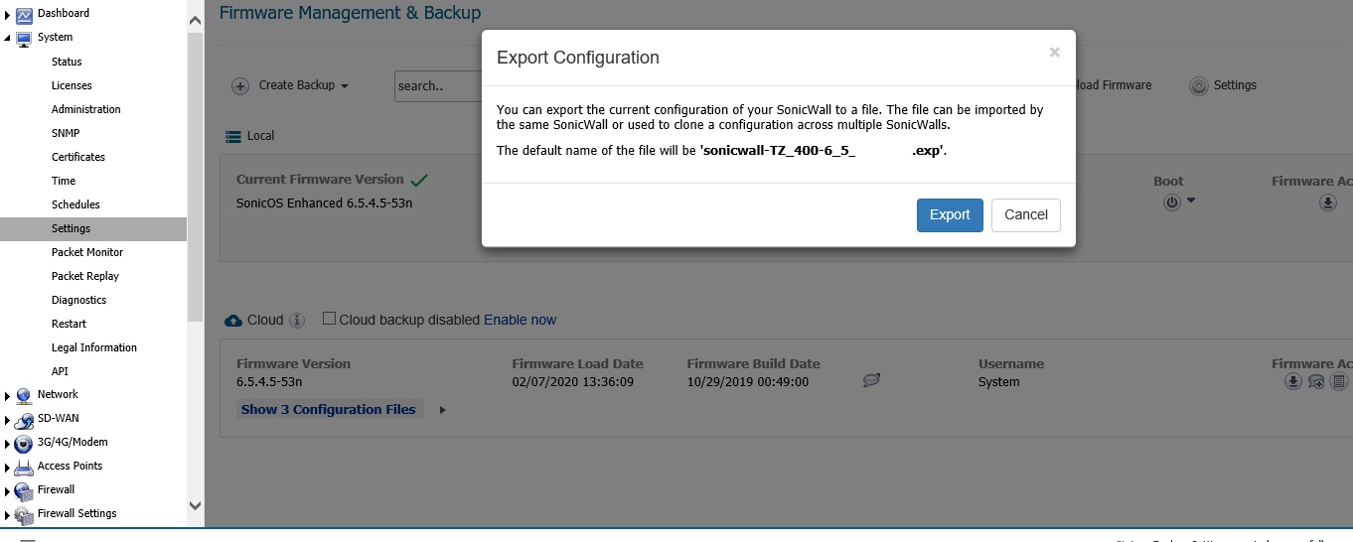Click download icon in local Firmware Actions
The width and height of the screenshot is (1353, 542).
pyautogui.click(x=1327, y=203)
